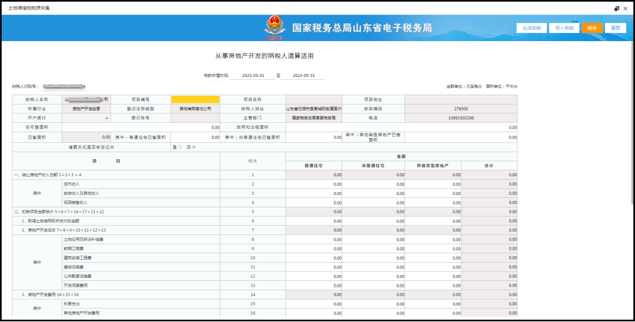Click the 视同销售收入 普通住宅 amount cell

(x=314, y=203)
